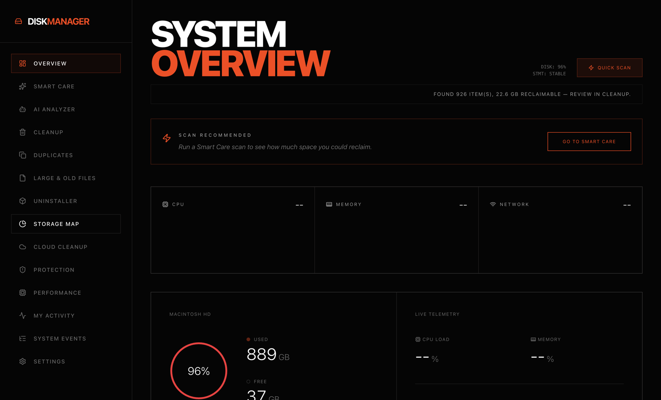
Task: Open AI Analyzer from the sidebar
Action: (x=66, y=109)
